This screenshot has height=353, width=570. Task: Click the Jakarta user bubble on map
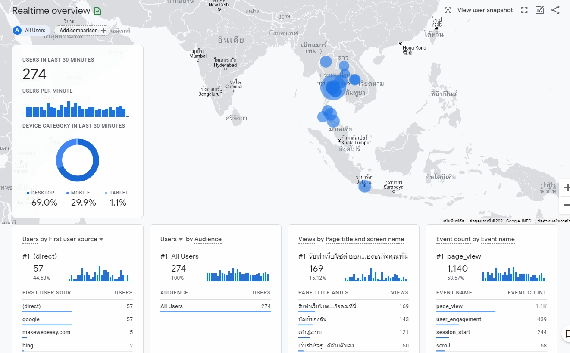pos(364,186)
